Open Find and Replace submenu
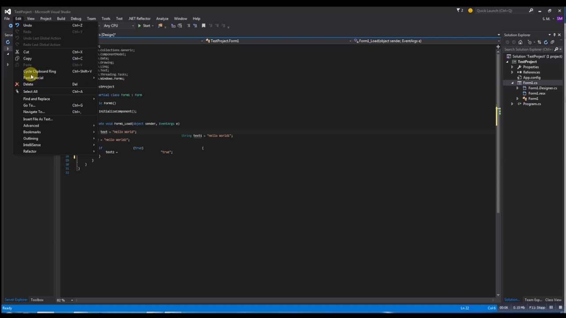 pyautogui.click(x=55, y=99)
